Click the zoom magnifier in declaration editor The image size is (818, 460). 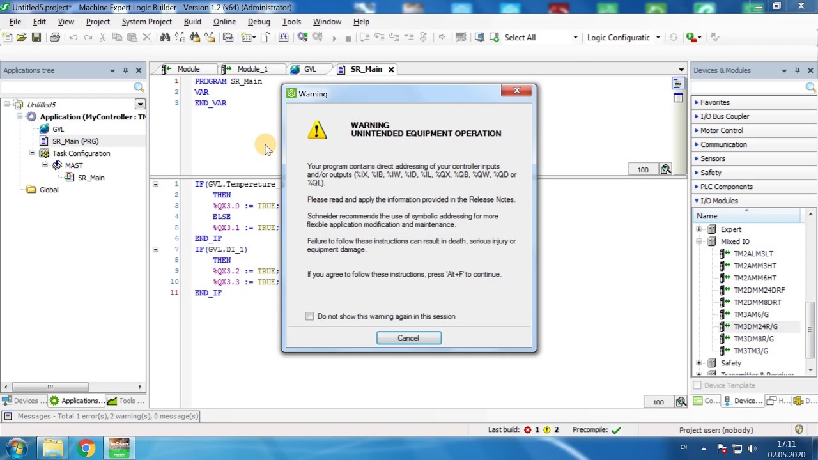point(666,169)
